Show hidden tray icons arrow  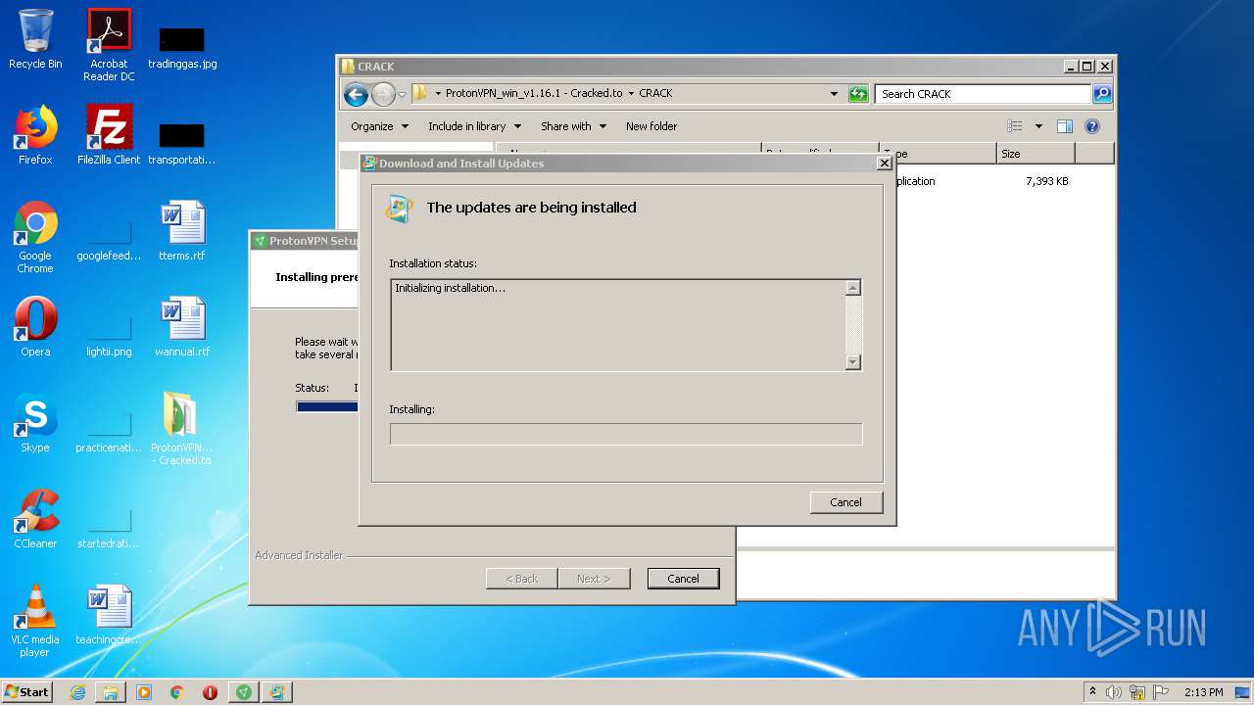(x=1092, y=691)
